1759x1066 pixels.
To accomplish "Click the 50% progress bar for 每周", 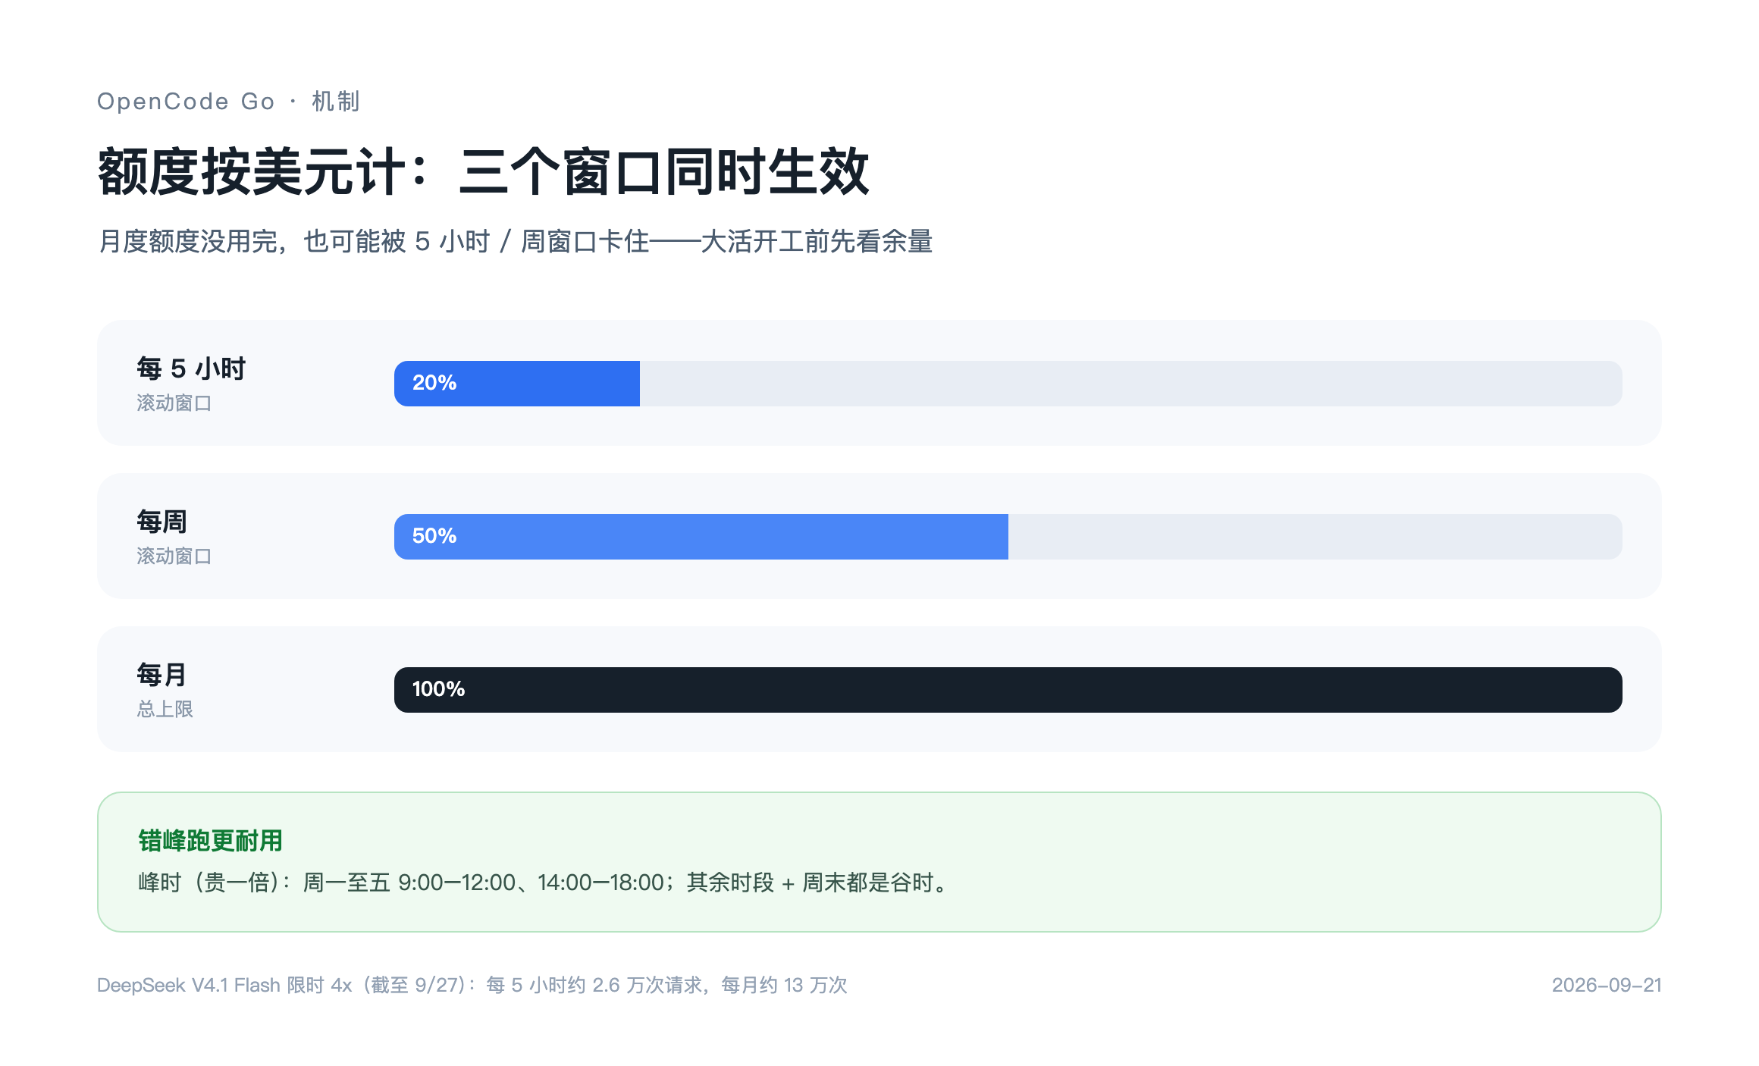I will 1008,537.
